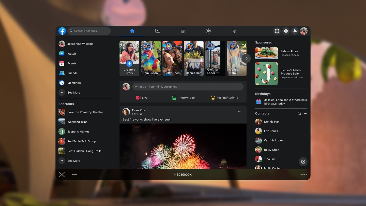Image resolution: width=366 pixels, height=206 pixels.
Task: Show more stories with the right arrow
Action: point(246,58)
